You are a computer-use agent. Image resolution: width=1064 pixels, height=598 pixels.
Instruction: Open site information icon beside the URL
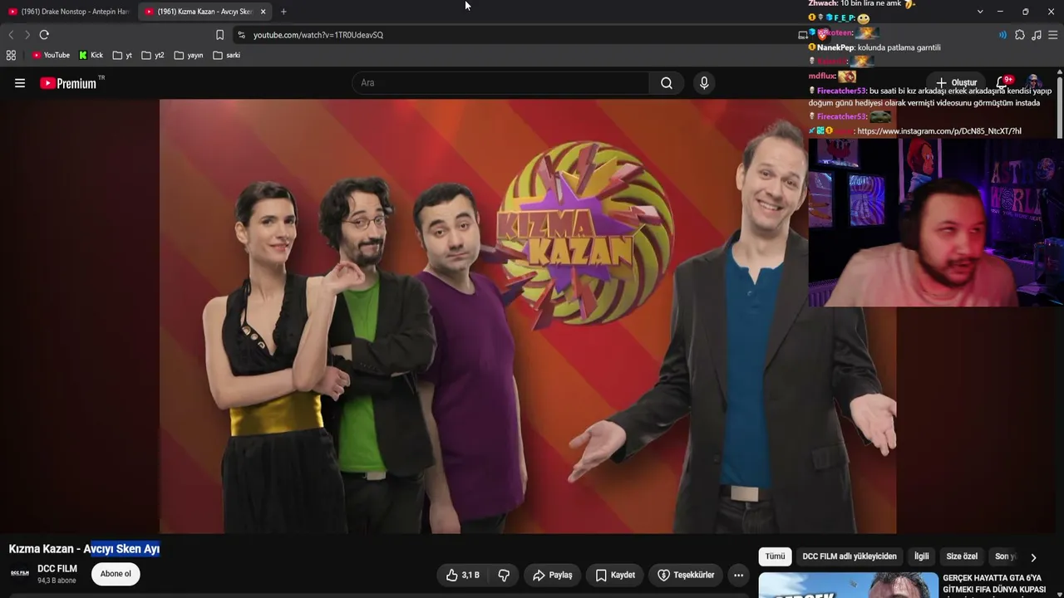[241, 35]
